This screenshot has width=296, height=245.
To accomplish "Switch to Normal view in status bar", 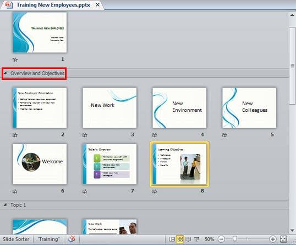I will 172,239.
